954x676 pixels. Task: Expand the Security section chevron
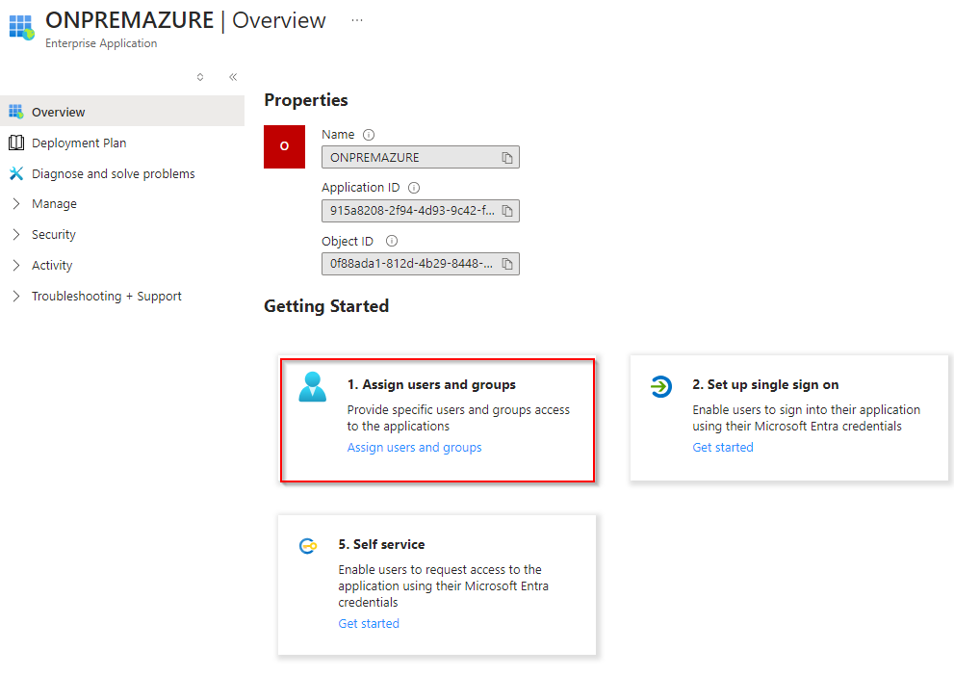(16, 234)
